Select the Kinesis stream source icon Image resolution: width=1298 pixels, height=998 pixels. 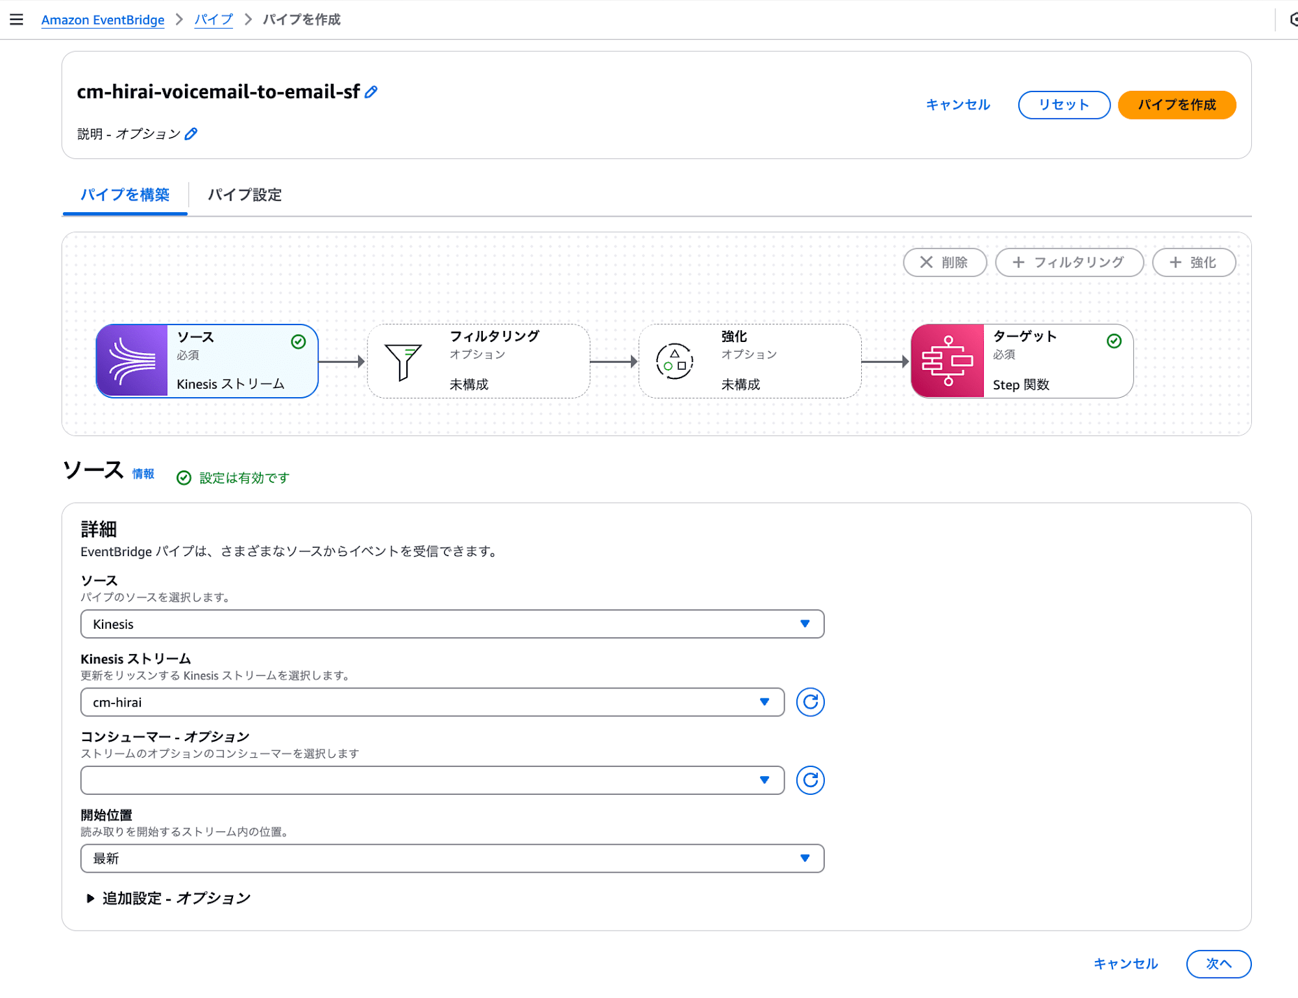132,361
